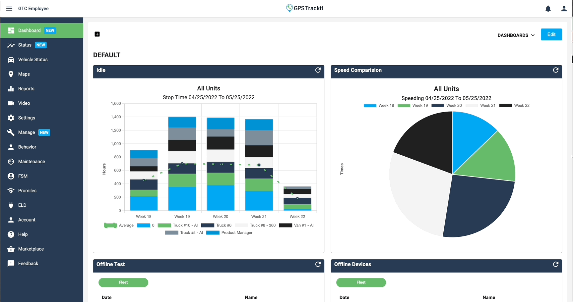573x302 pixels.
Task: Toggle the '0' series in Idle legend
Action: 146,226
